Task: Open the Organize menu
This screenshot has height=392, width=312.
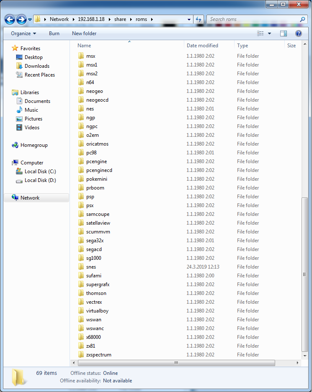Action: pyautogui.click(x=23, y=33)
